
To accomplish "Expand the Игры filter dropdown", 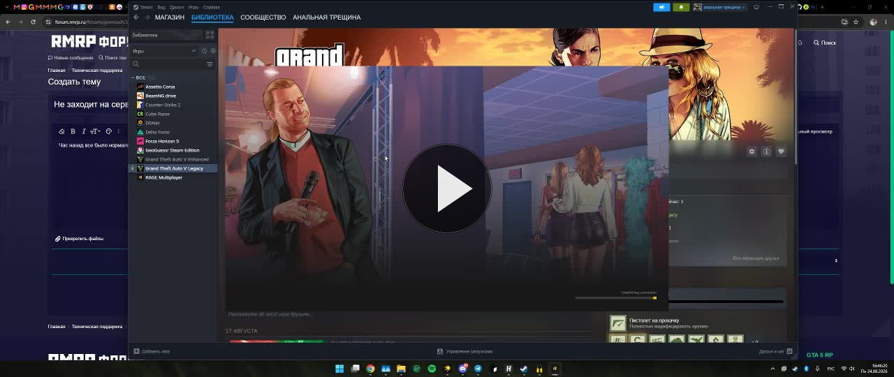I will 164,51.
